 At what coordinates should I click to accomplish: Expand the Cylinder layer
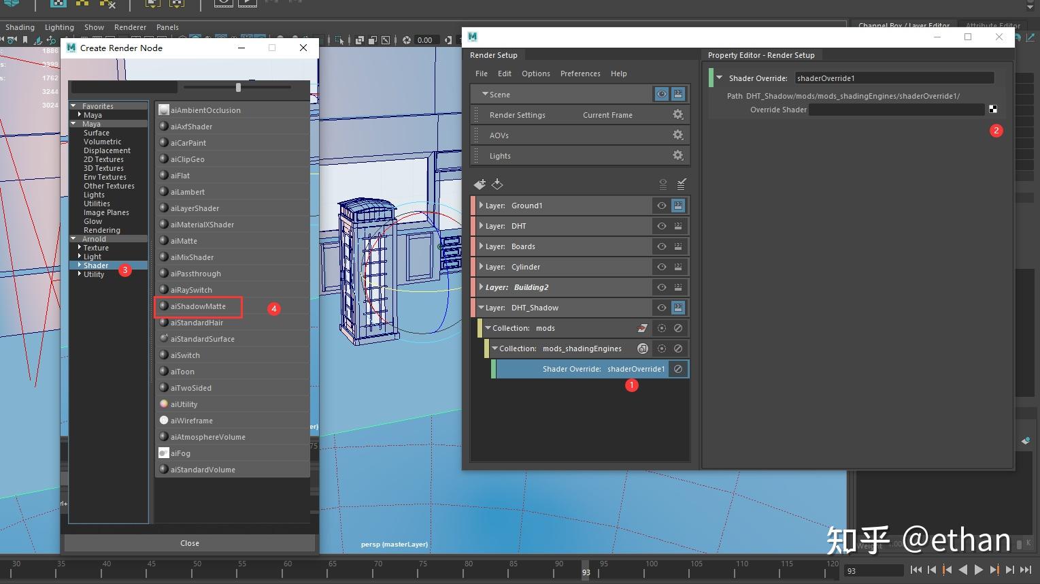481,266
